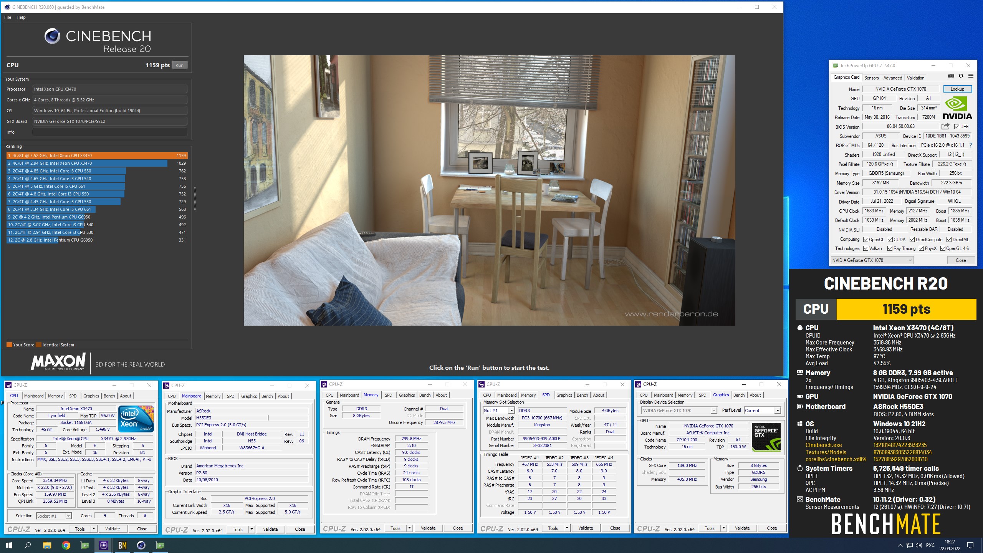Open File Explorer from the taskbar

point(47,545)
